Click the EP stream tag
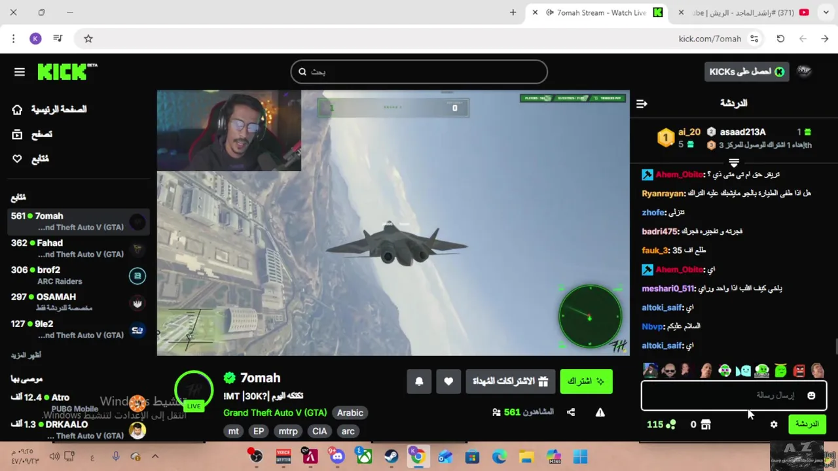This screenshot has height=471, width=838. [259, 431]
